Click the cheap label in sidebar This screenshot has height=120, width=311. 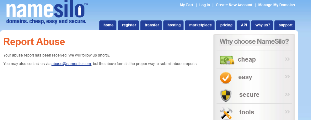[247, 59]
